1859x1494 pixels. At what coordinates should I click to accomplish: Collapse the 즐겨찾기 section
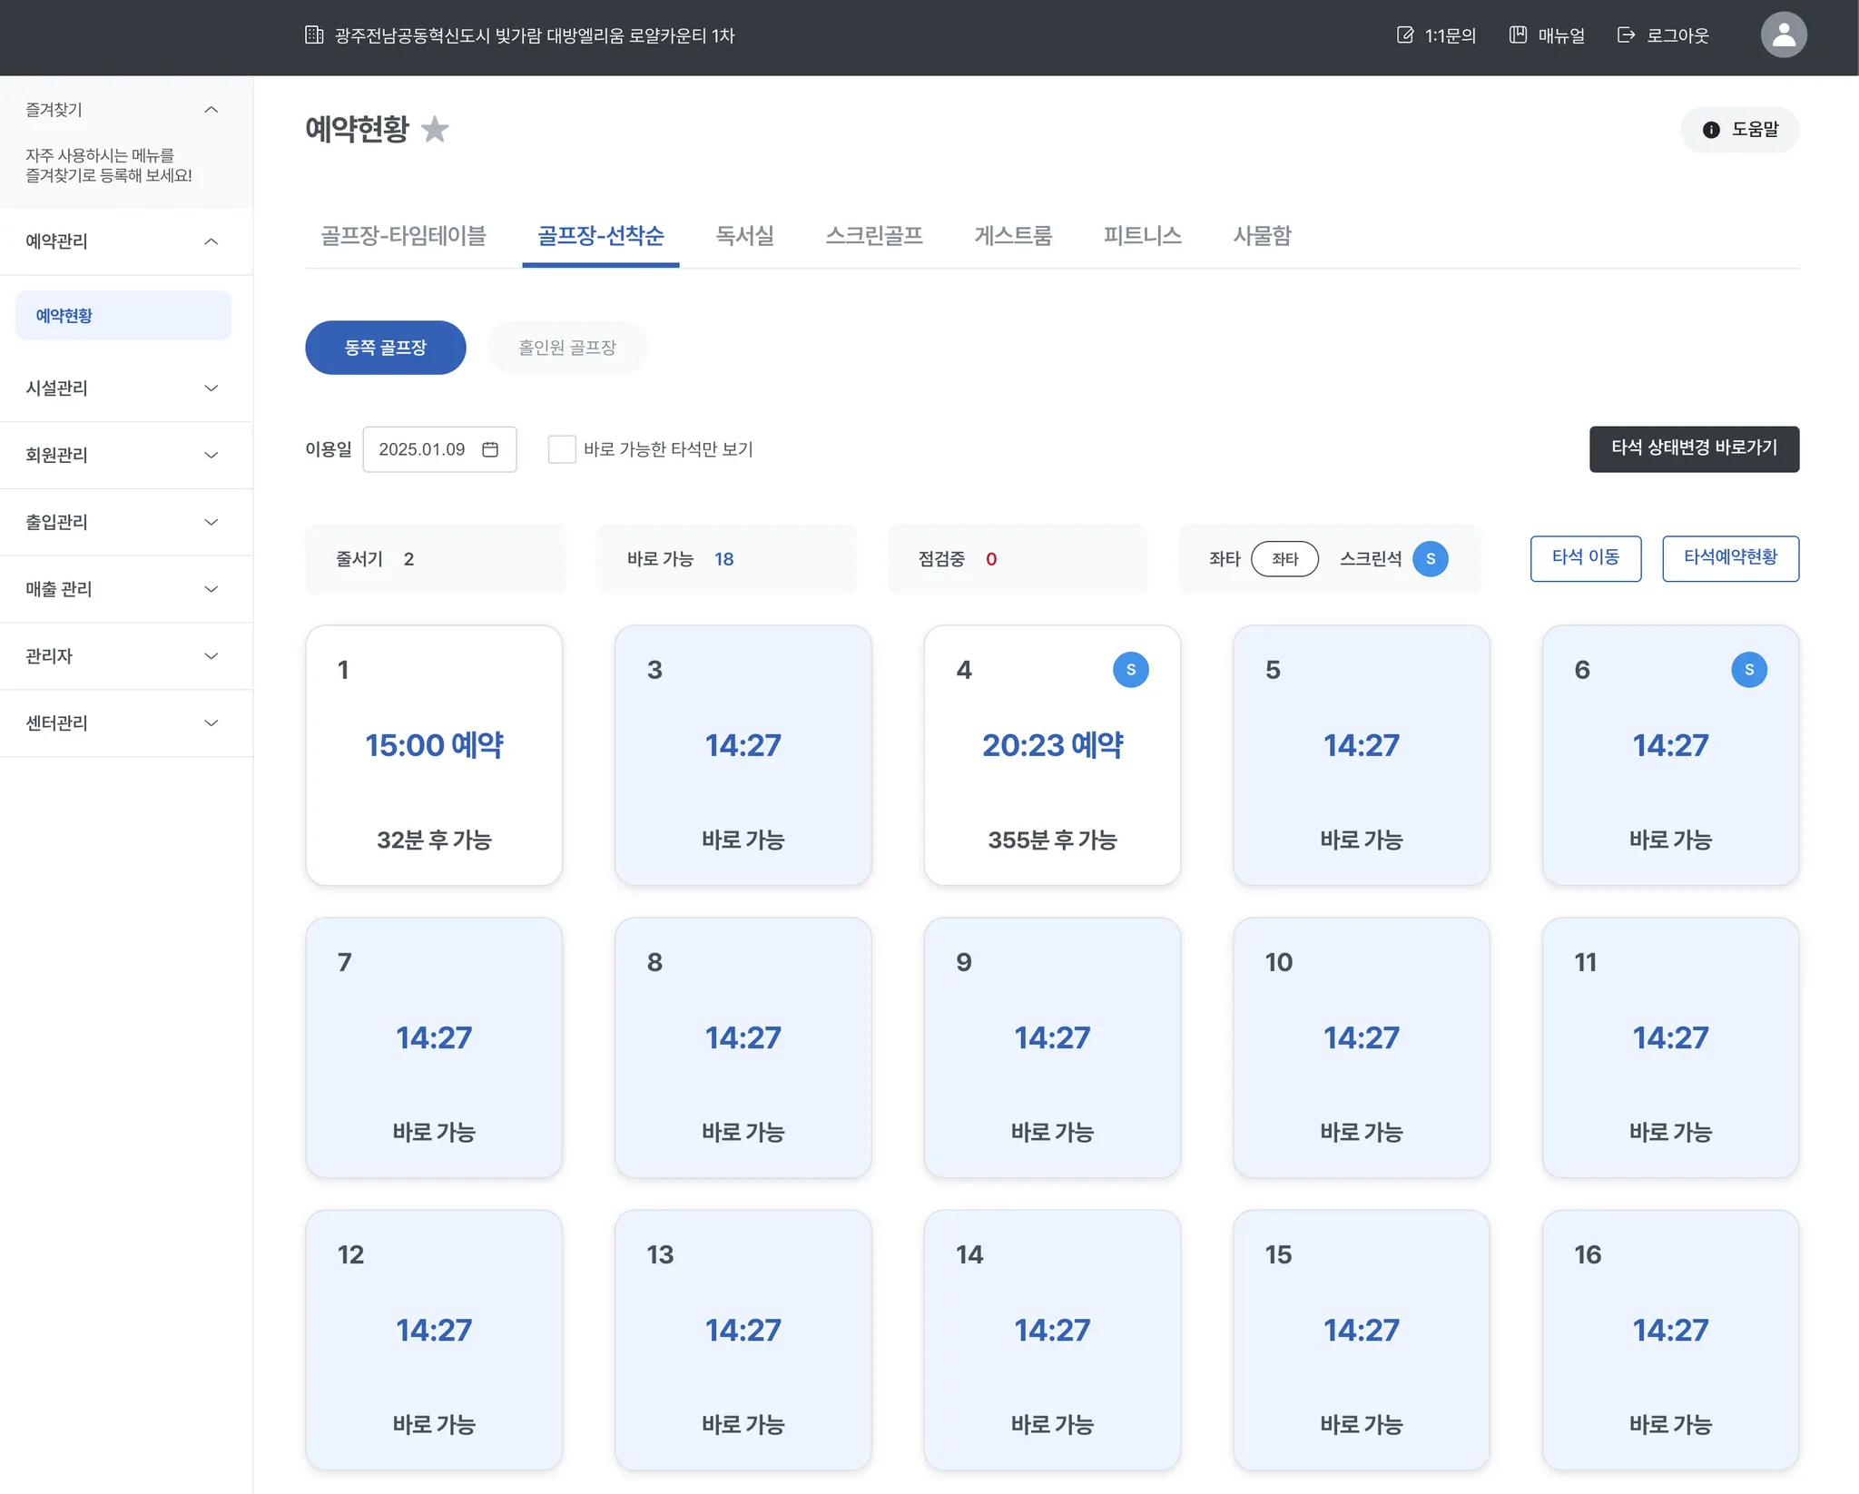click(x=211, y=110)
